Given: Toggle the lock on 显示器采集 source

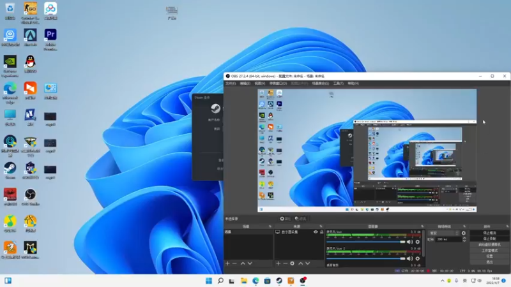Looking at the screenshot, I should pos(322,232).
